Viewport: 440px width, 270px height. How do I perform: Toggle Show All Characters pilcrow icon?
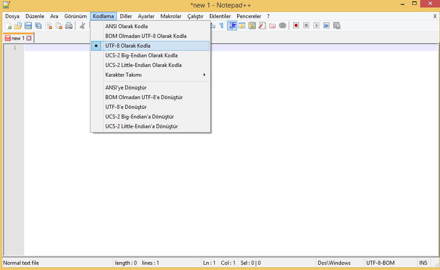click(221, 26)
